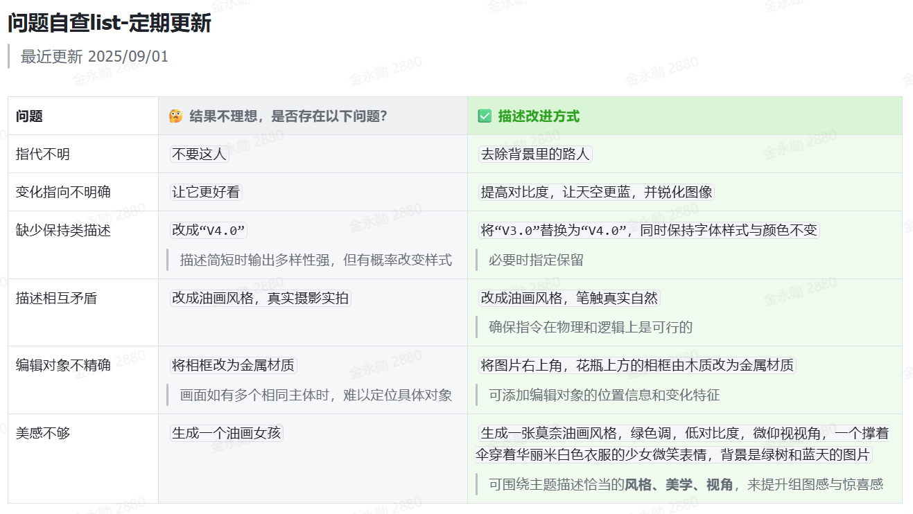This screenshot has height=514, width=913.
Task: Click the quote 必要时指定保留
Action: click(x=536, y=260)
